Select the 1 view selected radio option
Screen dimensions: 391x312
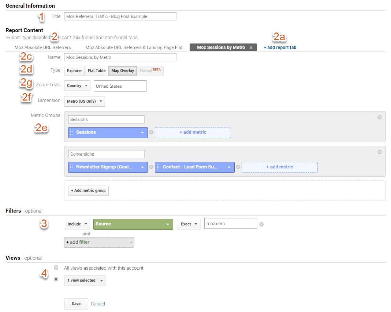pos(56,279)
